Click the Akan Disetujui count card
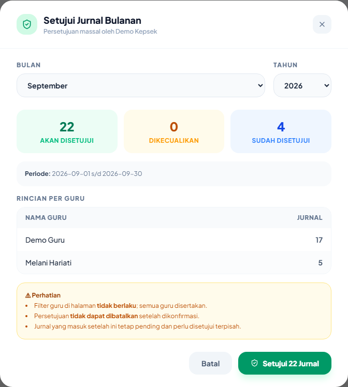The width and height of the screenshot is (348, 387). 67,131
